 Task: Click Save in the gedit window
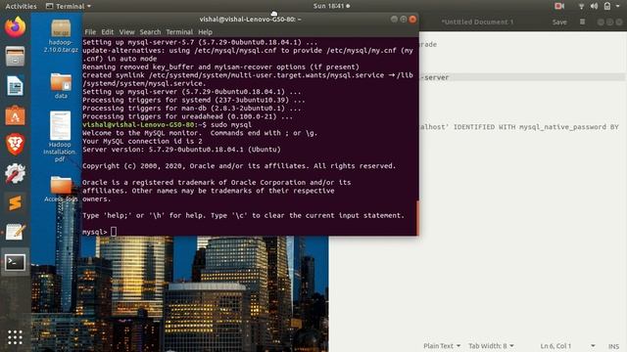pos(559,22)
